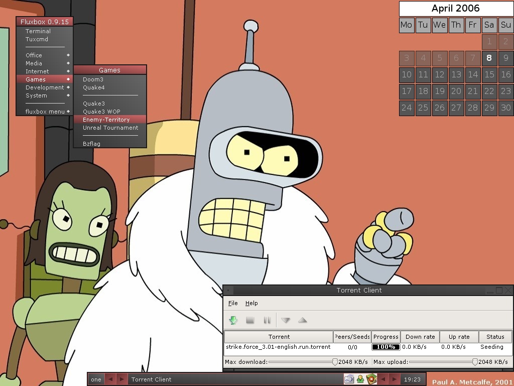514x386 pixels.
Task: Open the Torrent Client window menu button
Action: coord(228,290)
